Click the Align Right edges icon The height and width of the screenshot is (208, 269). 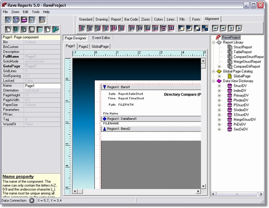pyautogui.click(x=98, y=28)
